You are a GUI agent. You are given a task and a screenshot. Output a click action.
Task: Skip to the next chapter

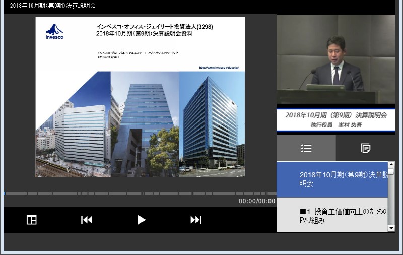(196, 220)
